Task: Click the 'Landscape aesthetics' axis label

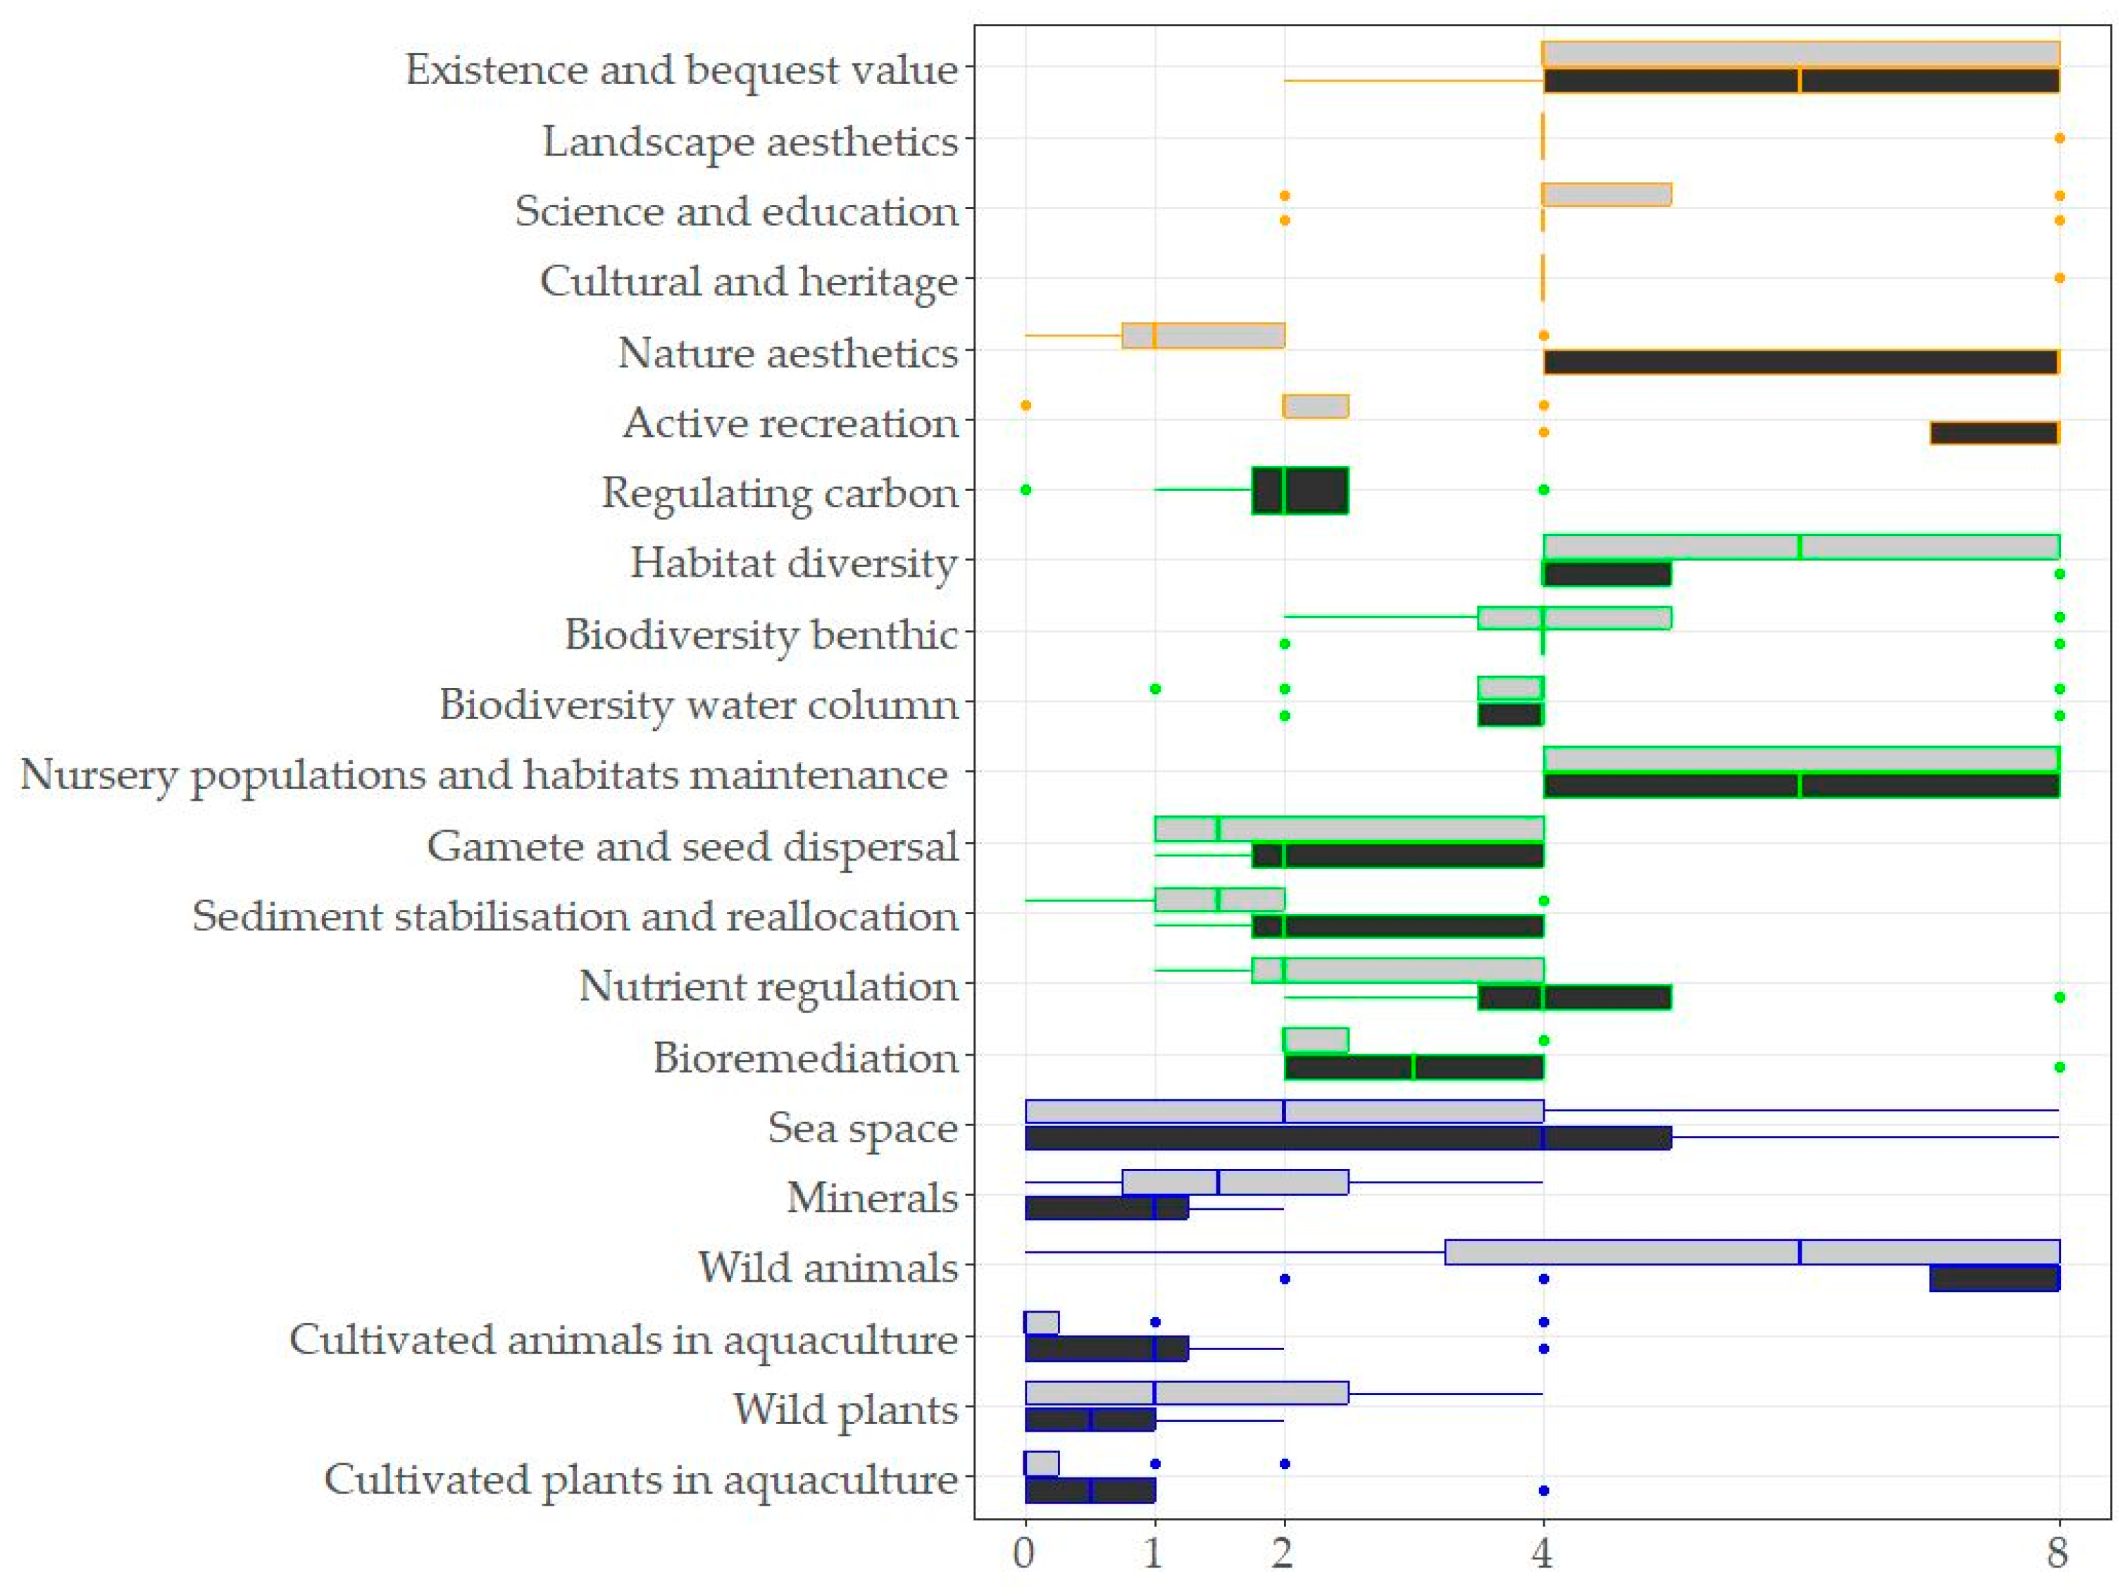Action: (x=750, y=142)
